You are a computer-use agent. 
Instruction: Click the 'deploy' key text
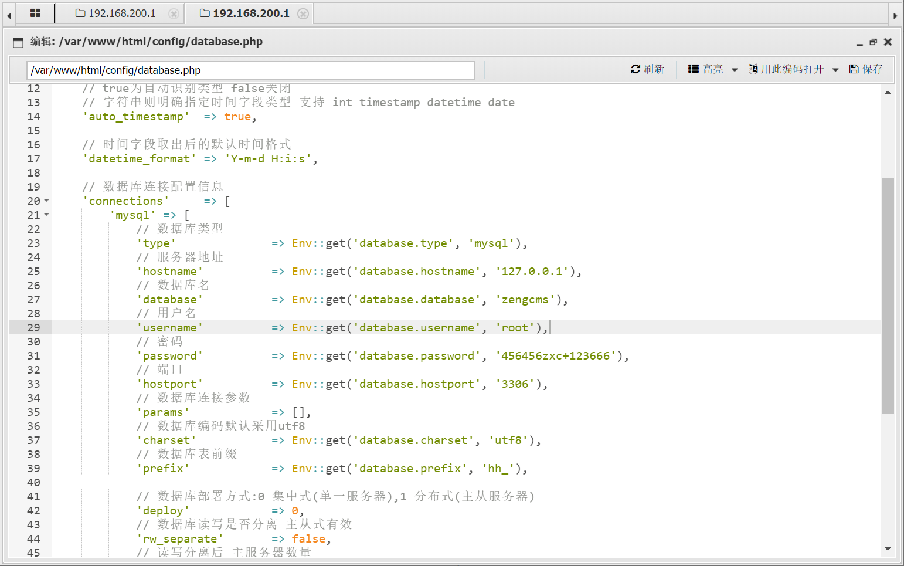(x=163, y=511)
